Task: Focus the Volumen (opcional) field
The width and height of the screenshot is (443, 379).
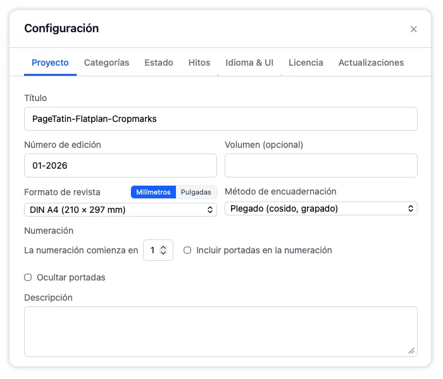Action: pos(321,165)
